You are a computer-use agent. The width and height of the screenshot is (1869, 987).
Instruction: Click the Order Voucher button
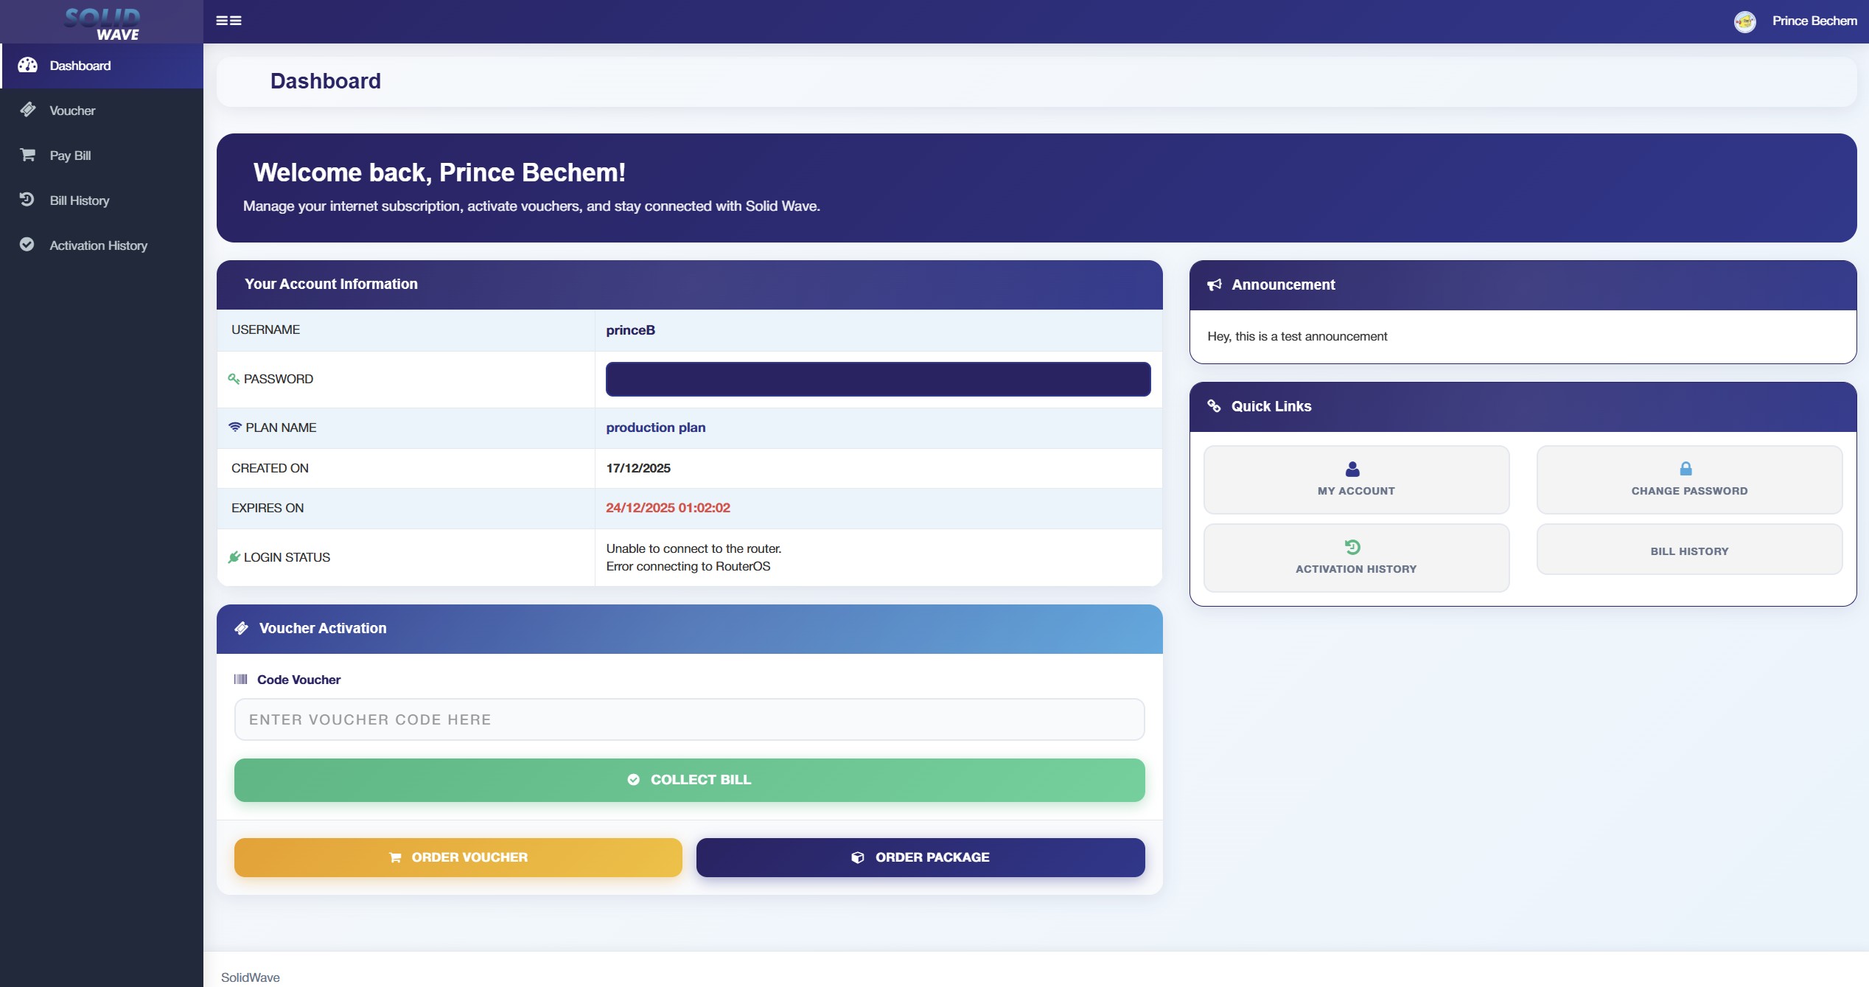[x=458, y=857]
